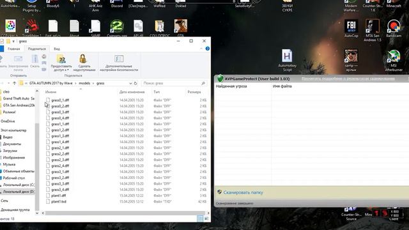Open the red hand desktop shortcut

click(32, 26)
